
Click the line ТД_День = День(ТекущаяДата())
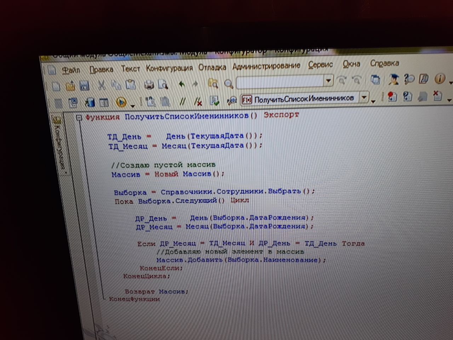[x=185, y=136]
